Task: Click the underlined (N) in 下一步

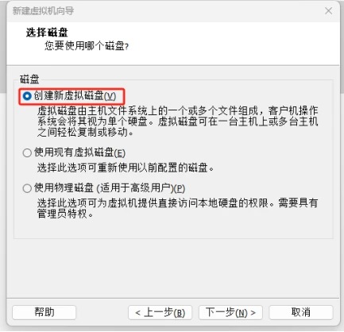Action: point(241,313)
